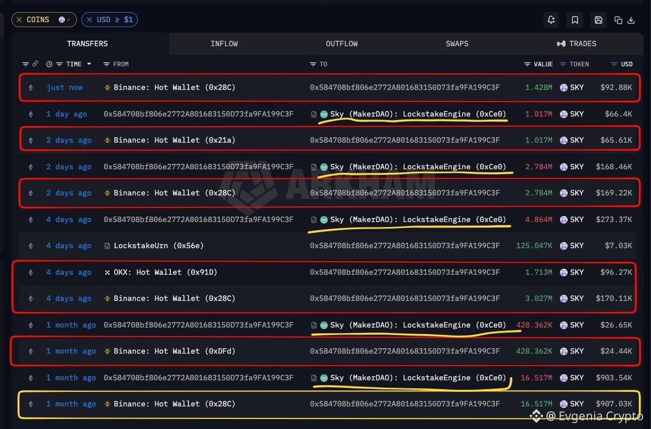
Task: Open Sky LockstakeEngine in the $26.65K row
Action: 418,325
